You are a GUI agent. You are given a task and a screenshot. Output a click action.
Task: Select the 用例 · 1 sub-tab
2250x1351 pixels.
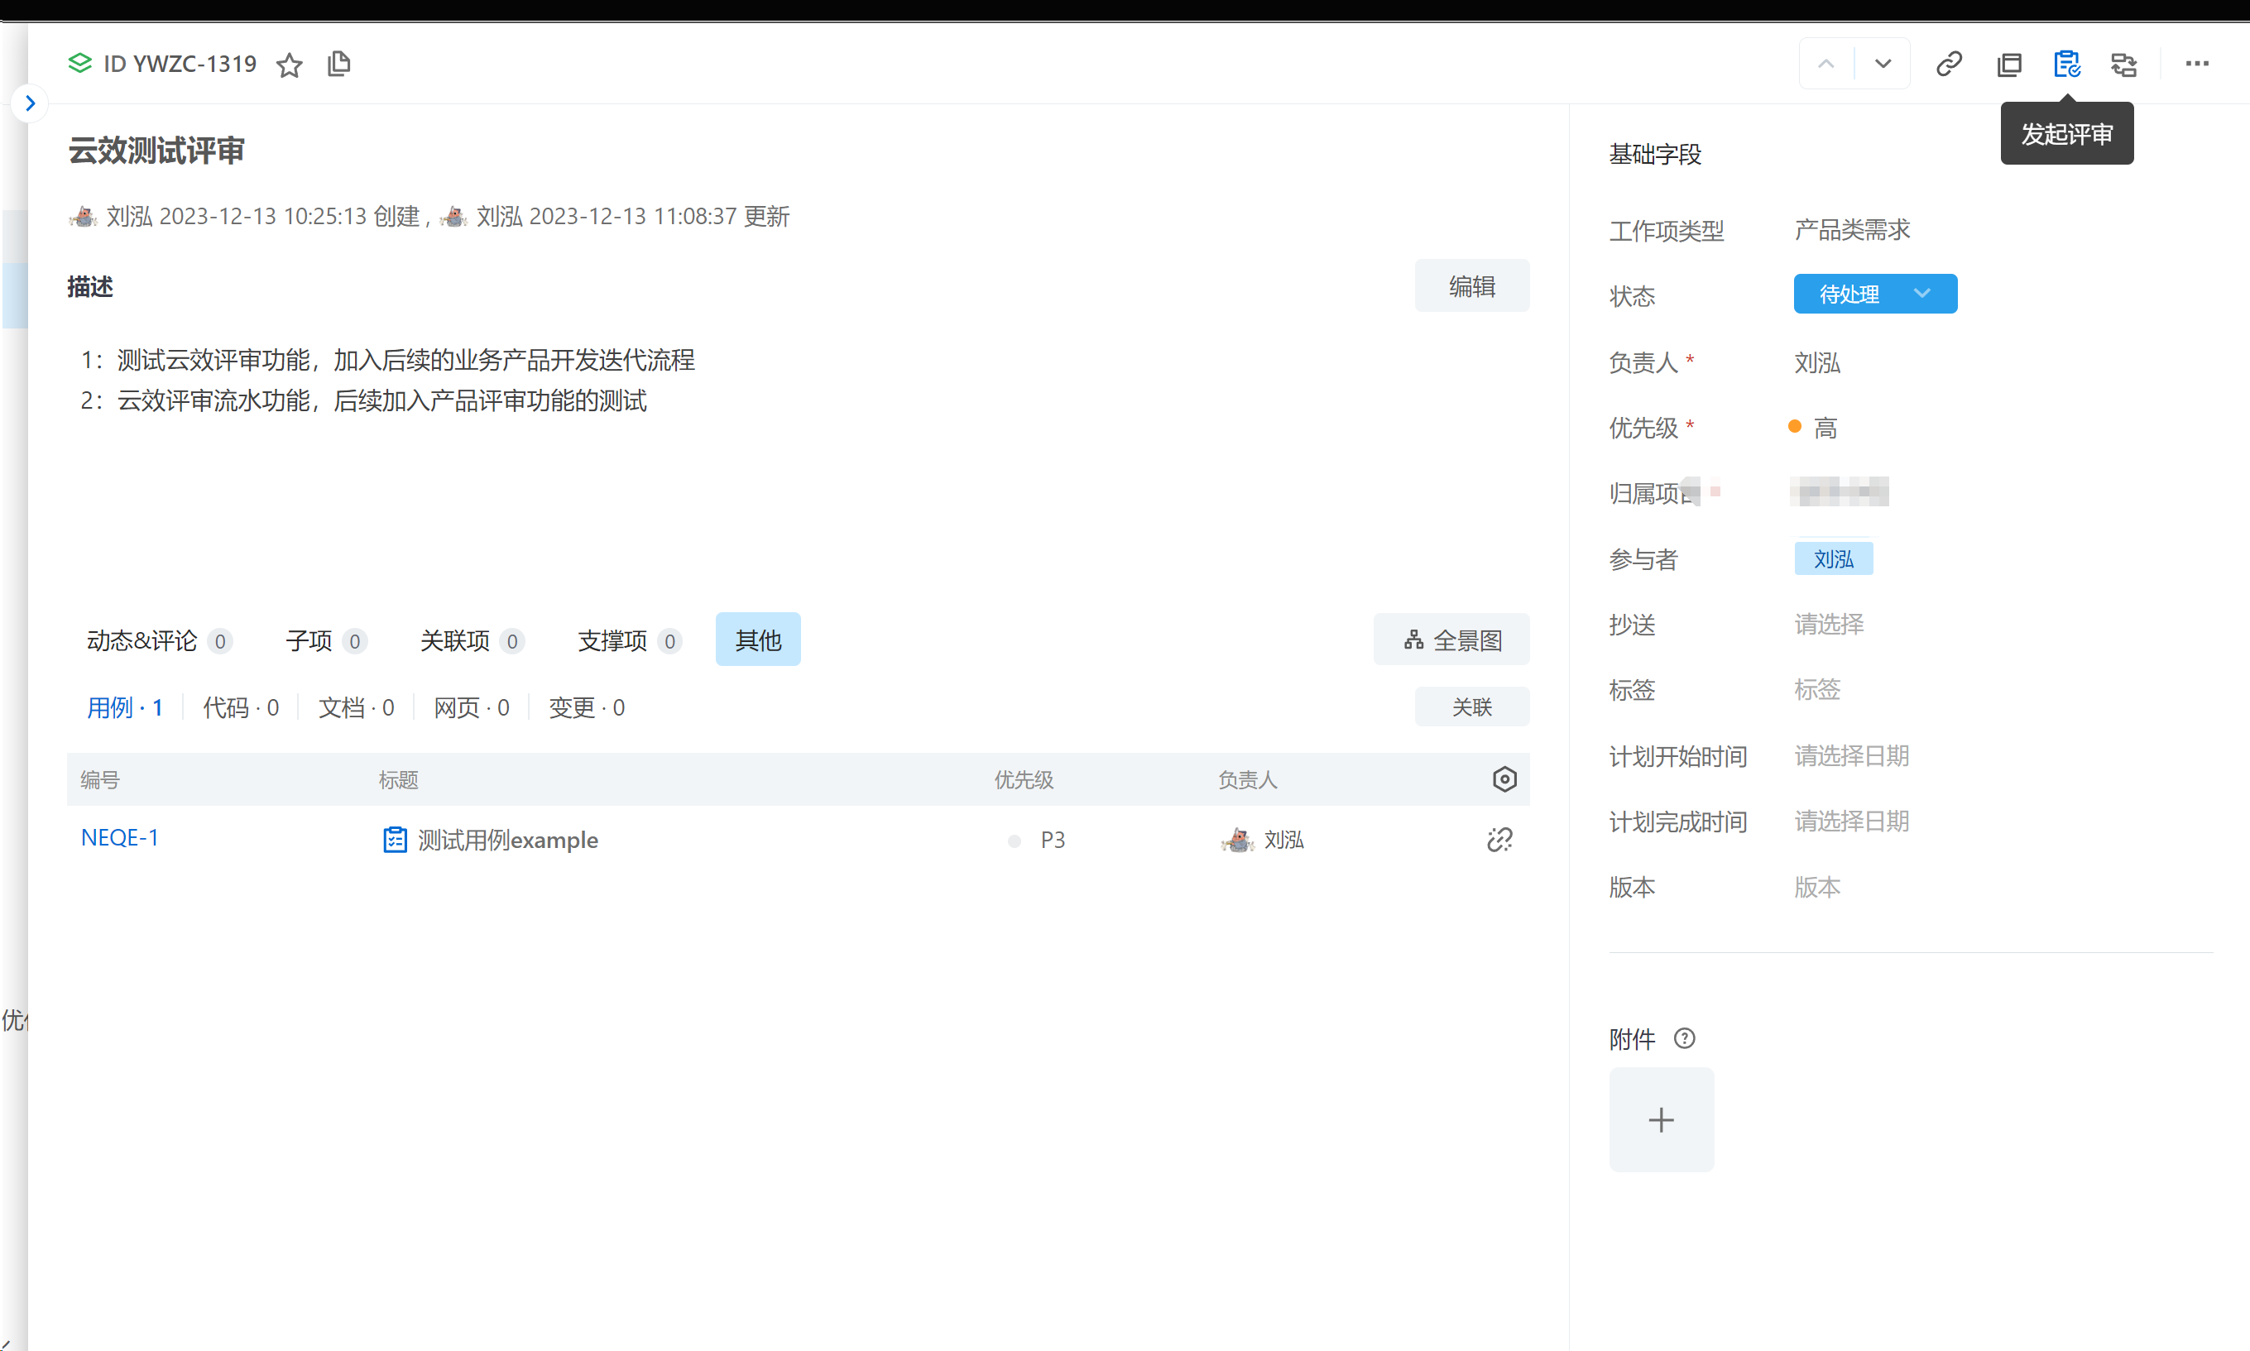pyautogui.click(x=125, y=707)
